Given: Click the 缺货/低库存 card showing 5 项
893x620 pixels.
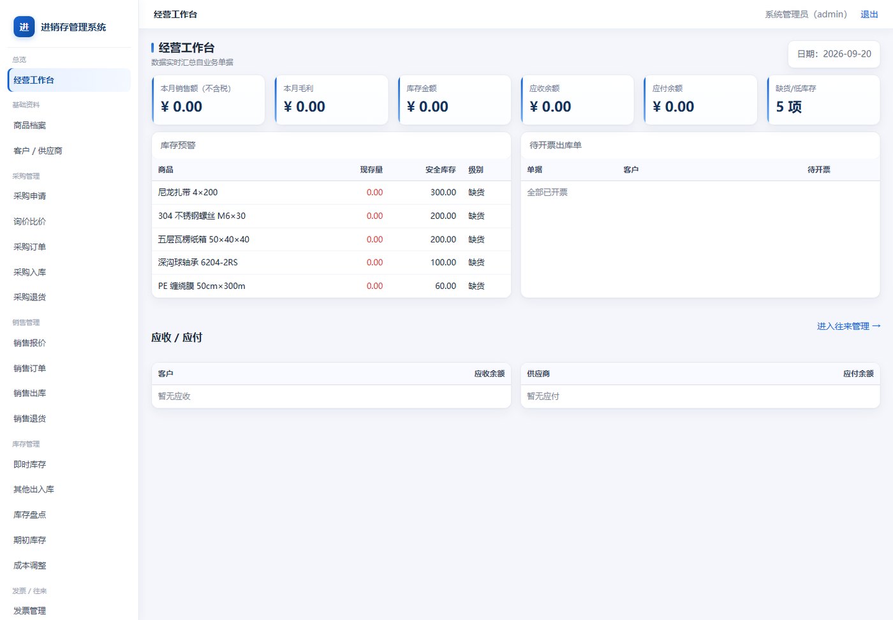Looking at the screenshot, I should (823, 100).
